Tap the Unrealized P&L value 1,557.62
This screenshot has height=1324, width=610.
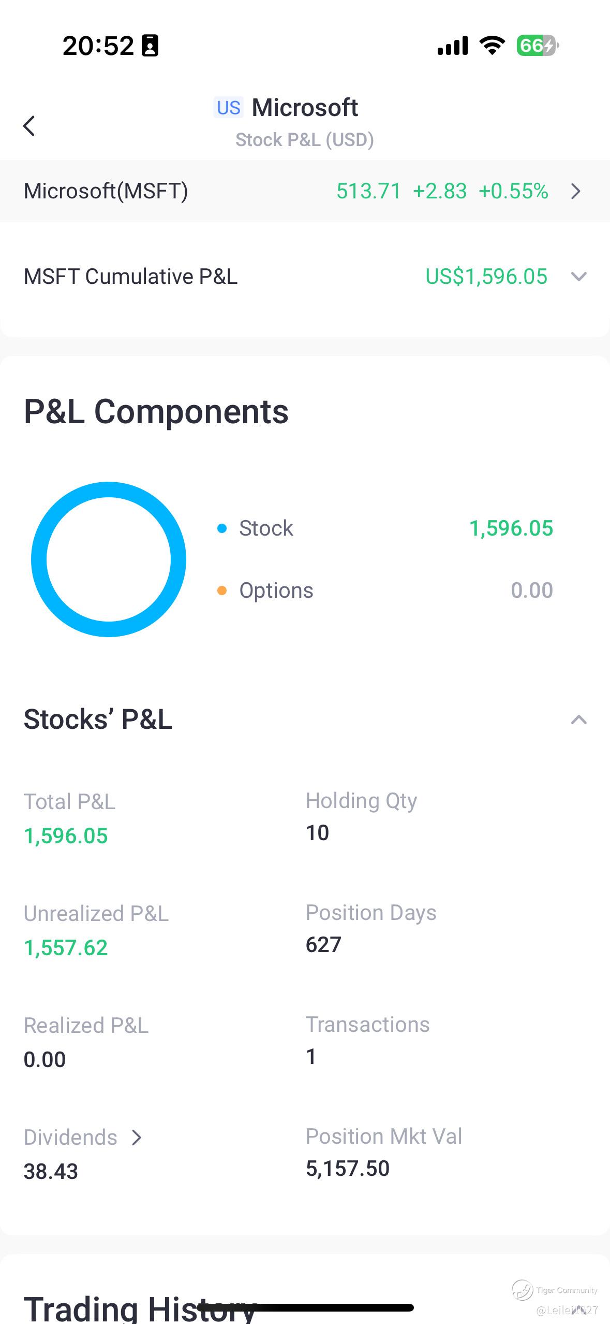click(66, 948)
